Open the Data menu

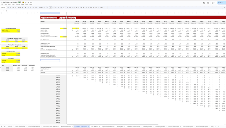point(23,4)
